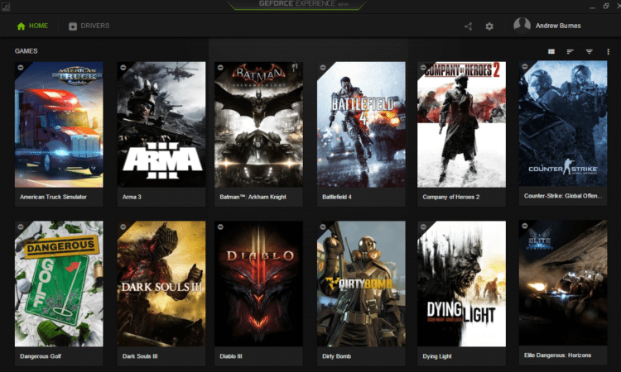Screen dimensions: 621x372
Task: Click minus badge on Elite Dangerous tile
Action: point(525,226)
